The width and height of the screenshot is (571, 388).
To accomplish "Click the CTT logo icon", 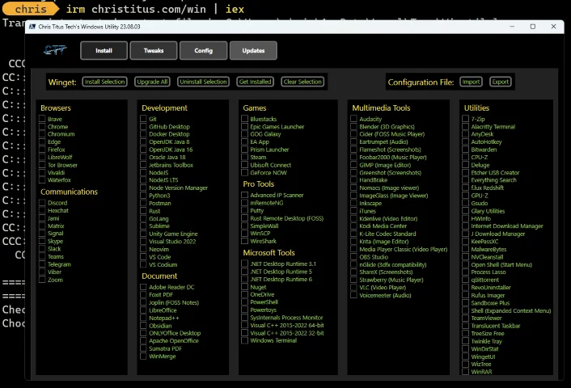I will [x=55, y=50].
